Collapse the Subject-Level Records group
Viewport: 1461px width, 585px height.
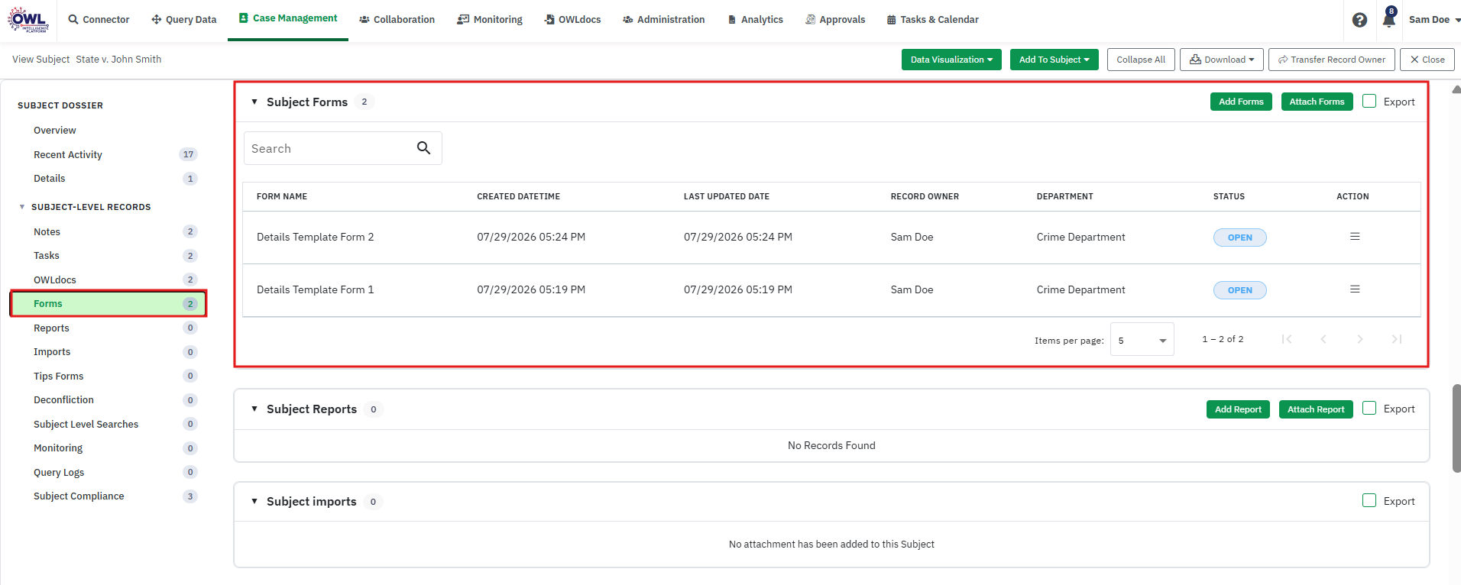pyautogui.click(x=22, y=207)
